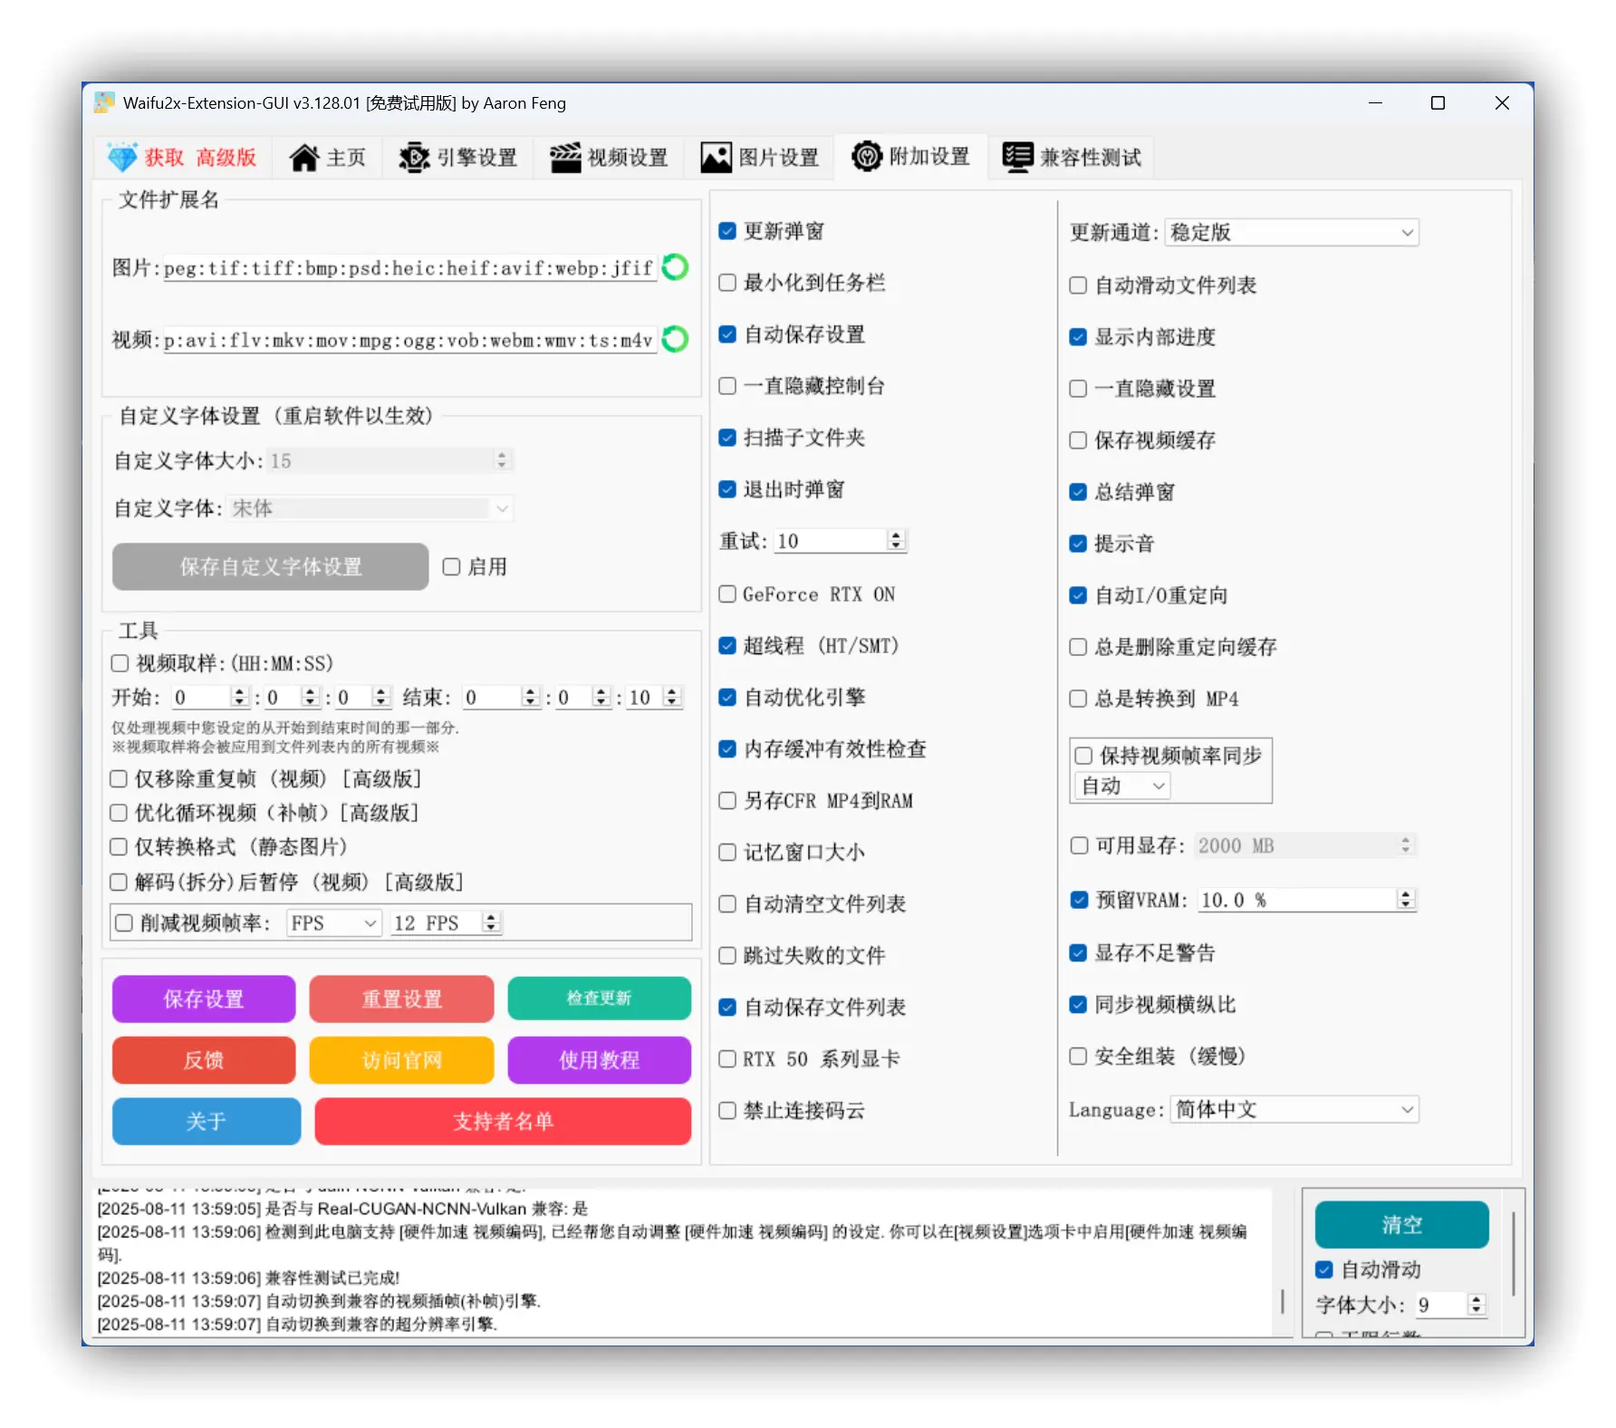This screenshot has width=1616, height=1428.
Task: Click 保存设置 button
Action: [204, 999]
